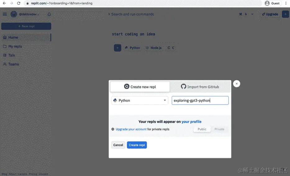Click the repl name input field
The image size is (290, 176).
pos(200,100)
